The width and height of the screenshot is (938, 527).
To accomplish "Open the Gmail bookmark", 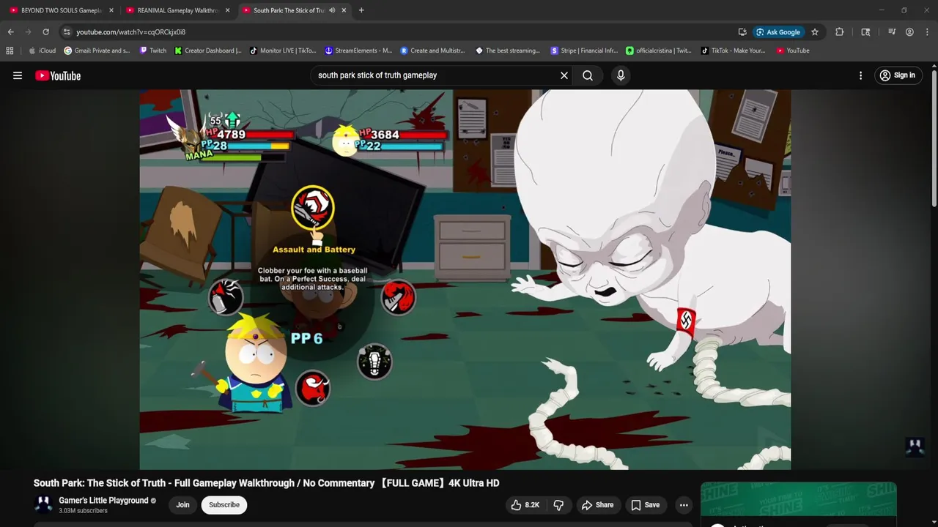I will click(97, 51).
